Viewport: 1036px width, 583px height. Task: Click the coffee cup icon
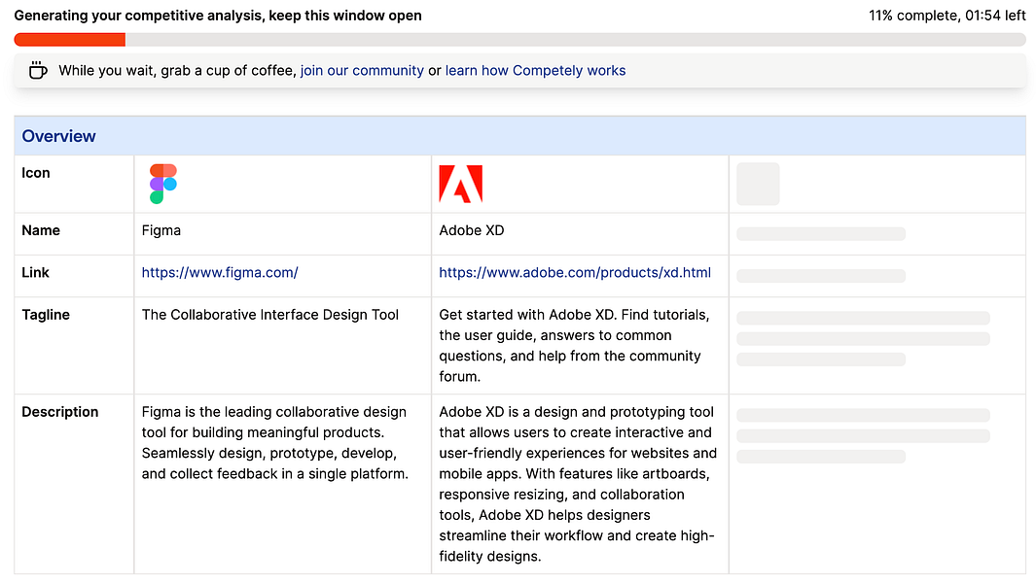pyautogui.click(x=38, y=70)
